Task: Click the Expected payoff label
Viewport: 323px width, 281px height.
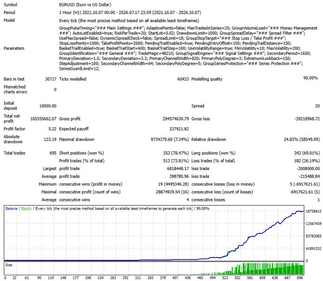Action: (74, 129)
